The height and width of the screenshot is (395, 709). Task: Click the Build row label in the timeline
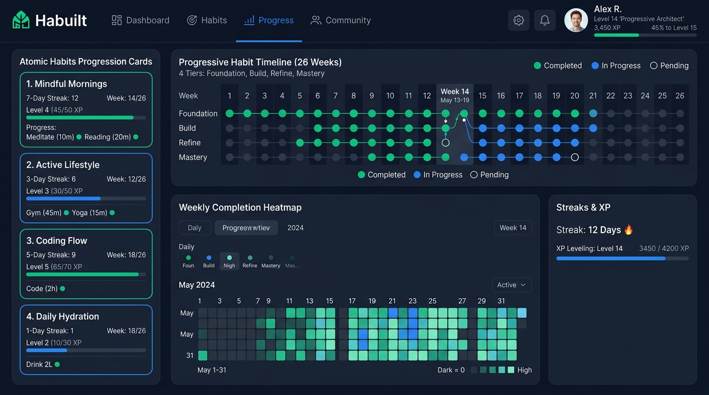pos(187,128)
